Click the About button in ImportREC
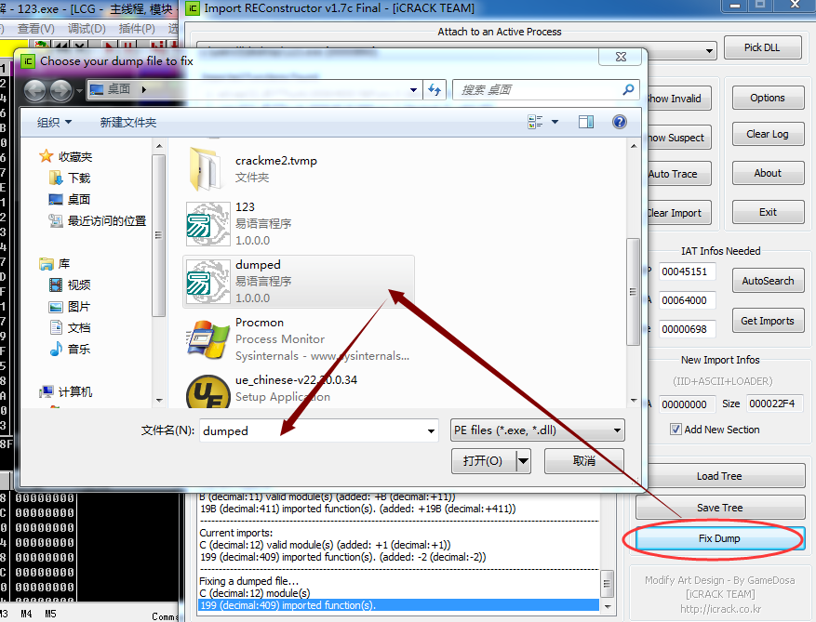Viewport: 816px width, 622px height. pos(768,173)
